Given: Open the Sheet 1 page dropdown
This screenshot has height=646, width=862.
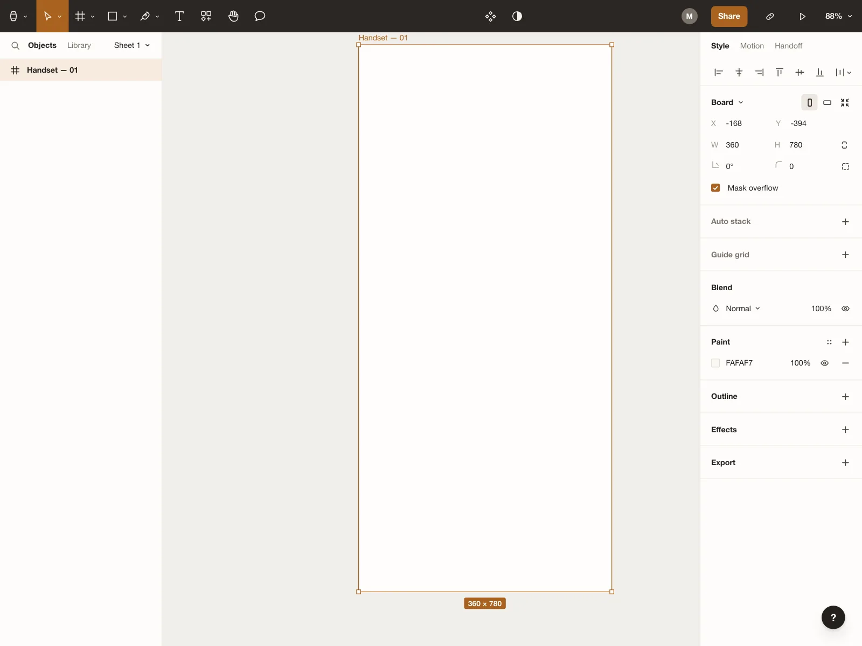Looking at the screenshot, I should (132, 45).
